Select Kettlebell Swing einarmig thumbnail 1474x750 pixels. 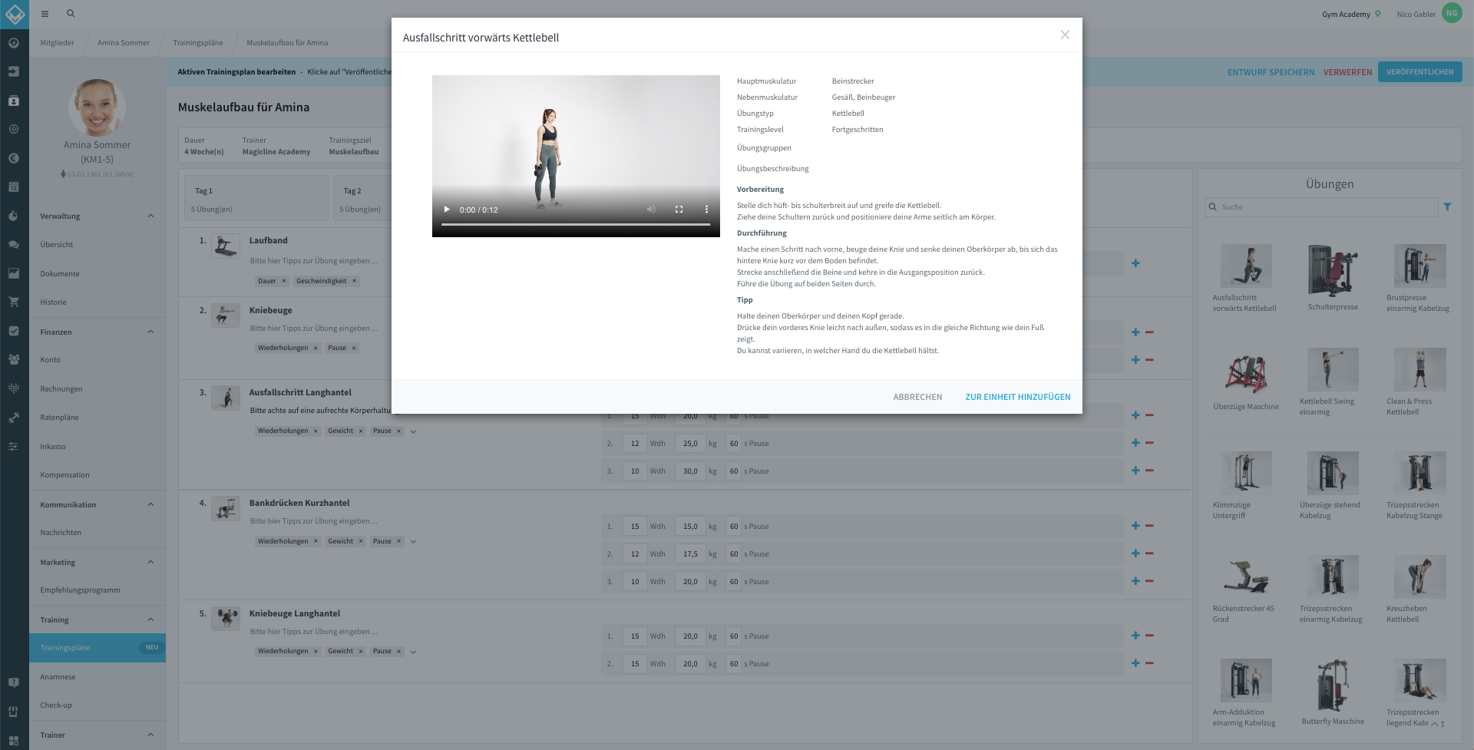click(x=1333, y=369)
